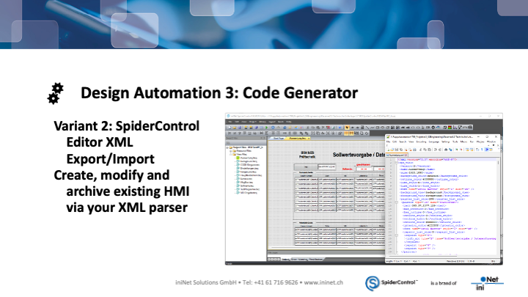The image size is (528, 297).
Task: Open Notepad++ Search menu
Action: pos(403,142)
